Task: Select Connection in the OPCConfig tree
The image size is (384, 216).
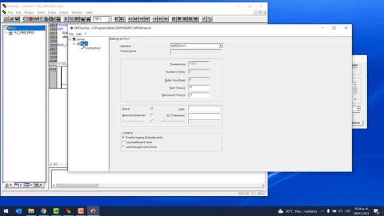Action: click(93, 48)
